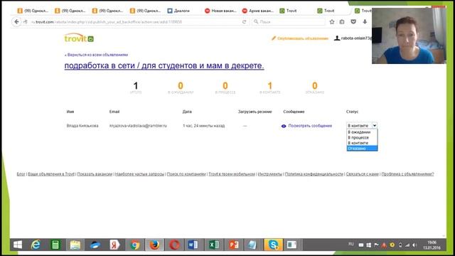The image size is (455, 256).
Task: Choose В ожидании in the status list
Action: click(362, 132)
